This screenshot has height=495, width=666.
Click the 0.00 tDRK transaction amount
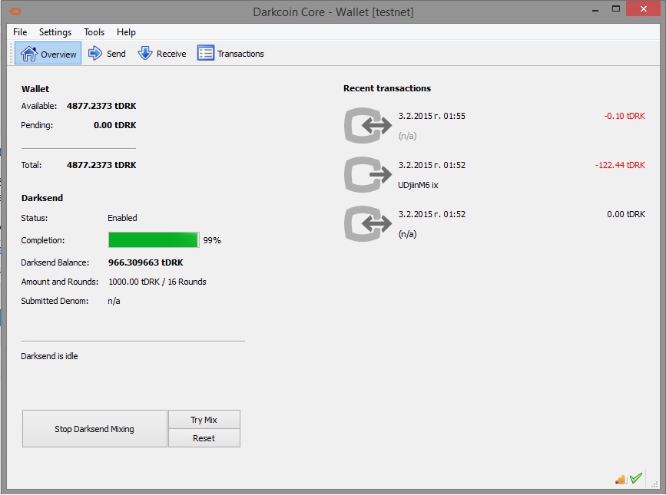tap(625, 214)
